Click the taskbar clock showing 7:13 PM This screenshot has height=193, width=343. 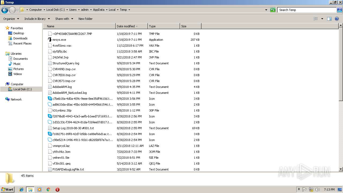(329, 190)
